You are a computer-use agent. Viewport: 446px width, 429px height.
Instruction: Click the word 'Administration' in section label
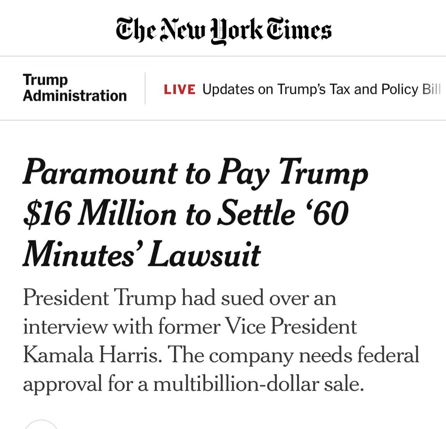[x=75, y=95]
